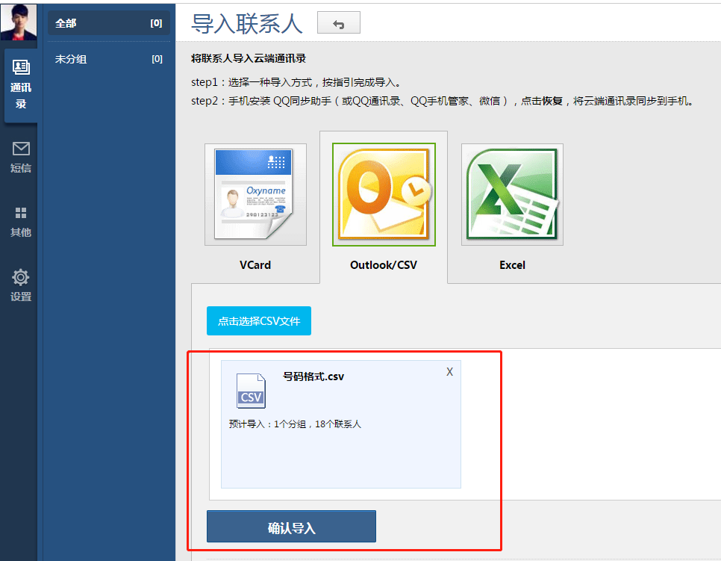Viewport: 721px width, 561px height.
Task: Click the CSV file icon
Action: [x=251, y=391]
